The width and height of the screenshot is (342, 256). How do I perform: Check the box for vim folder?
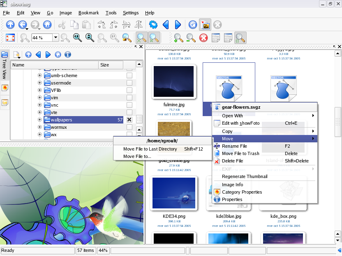[x=129, y=98]
